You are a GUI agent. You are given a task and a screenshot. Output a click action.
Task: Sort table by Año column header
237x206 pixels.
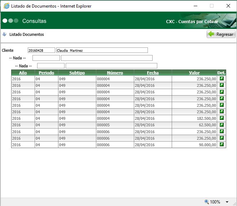click(23, 73)
